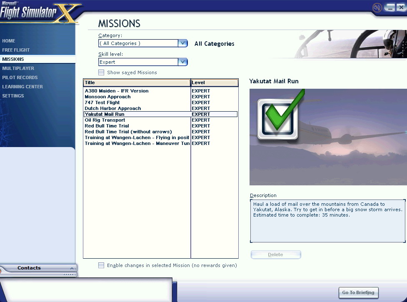Minimize the Flight Simulator window

tap(390, 7)
